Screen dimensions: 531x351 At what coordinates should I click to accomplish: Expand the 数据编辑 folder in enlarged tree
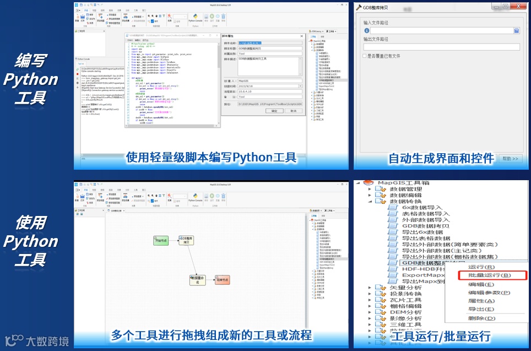370,195
